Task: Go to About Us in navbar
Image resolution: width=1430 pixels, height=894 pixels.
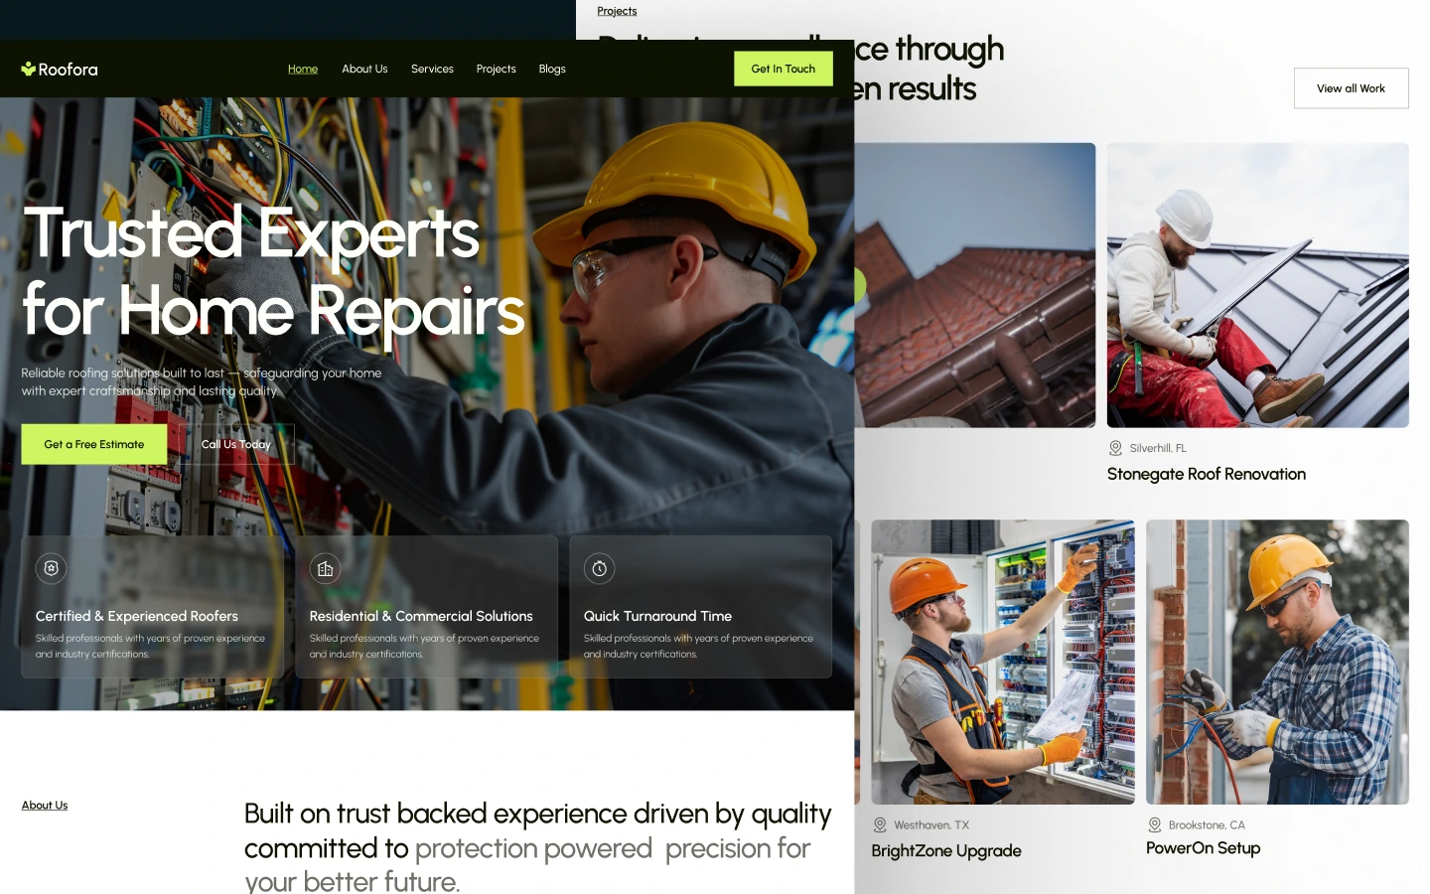Action: pos(364,69)
